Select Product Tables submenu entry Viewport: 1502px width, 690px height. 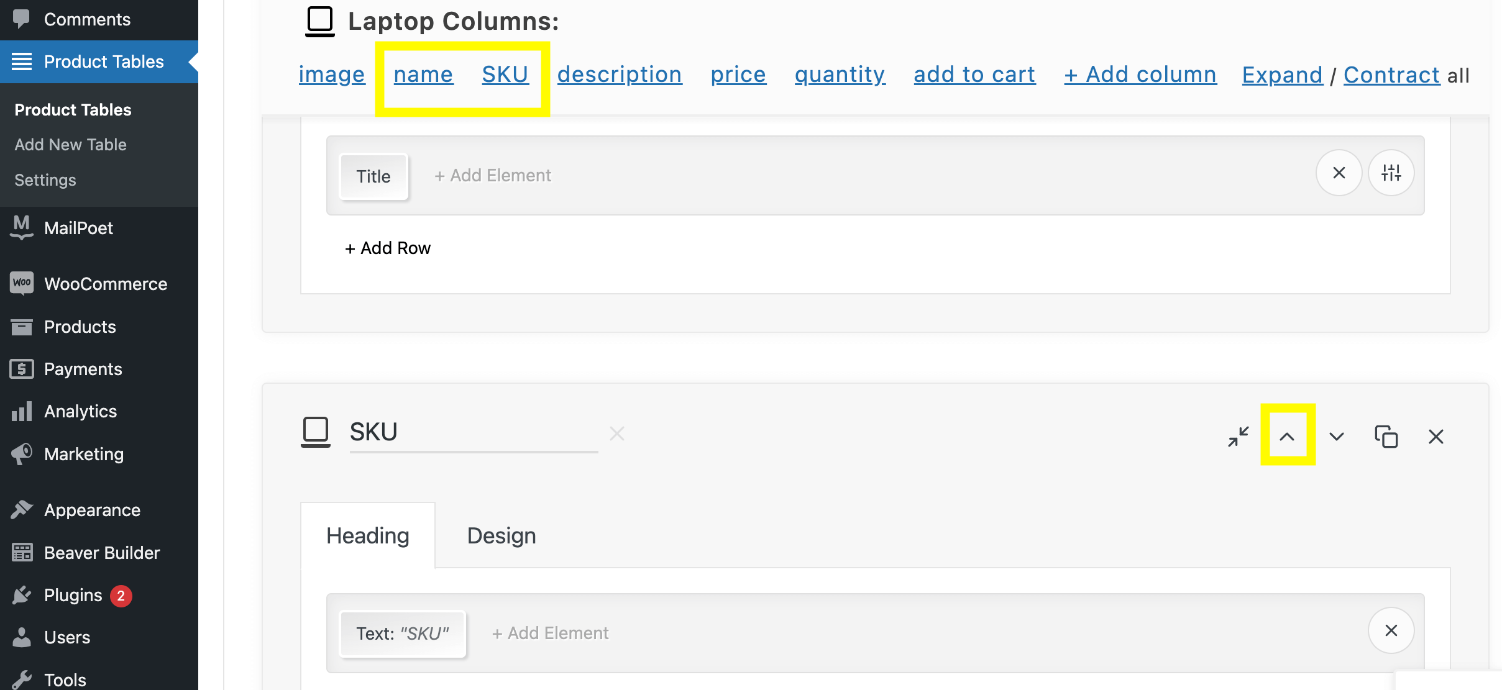coord(73,109)
